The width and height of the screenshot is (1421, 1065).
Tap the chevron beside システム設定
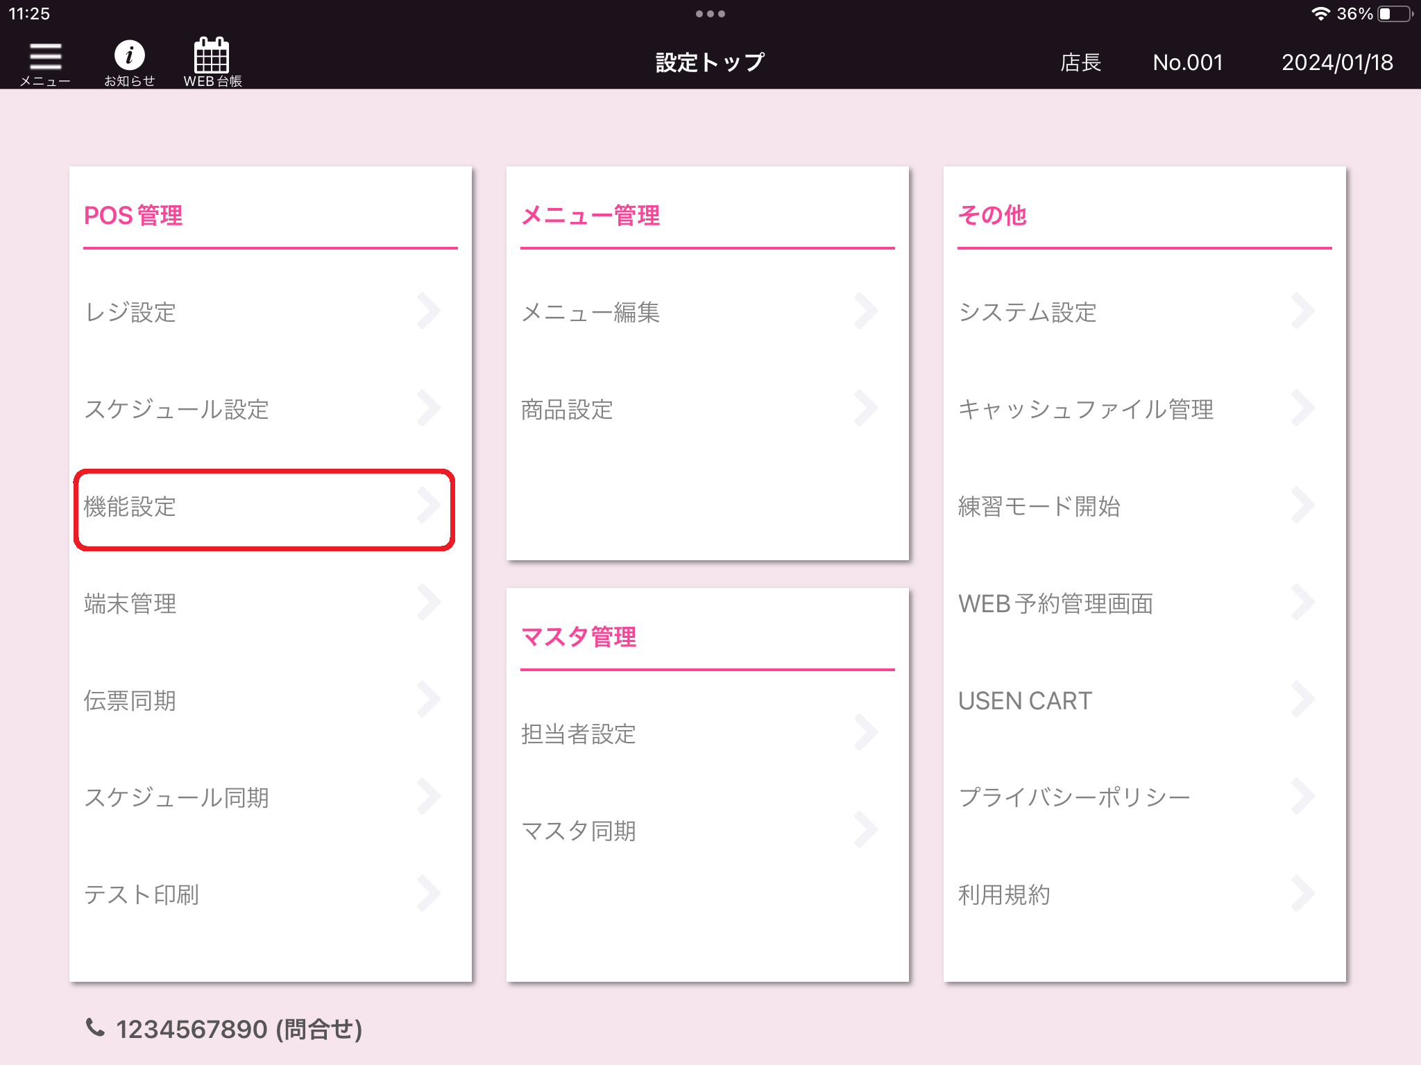1304,311
